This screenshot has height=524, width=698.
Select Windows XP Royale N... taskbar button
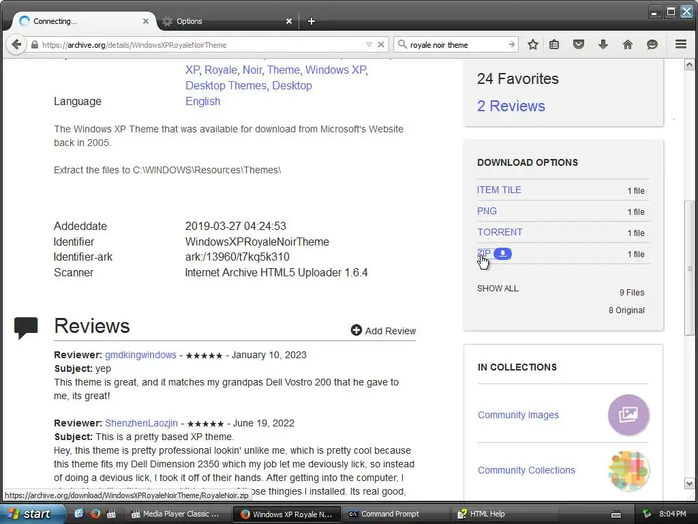[286, 514]
